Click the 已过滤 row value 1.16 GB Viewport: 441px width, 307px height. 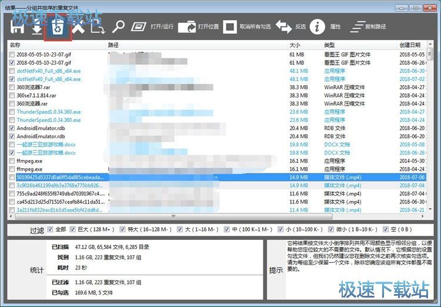[x=108, y=282]
